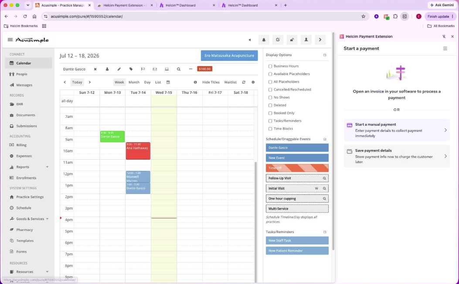Refresh the calendar with the sync icon

pos(244,82)
